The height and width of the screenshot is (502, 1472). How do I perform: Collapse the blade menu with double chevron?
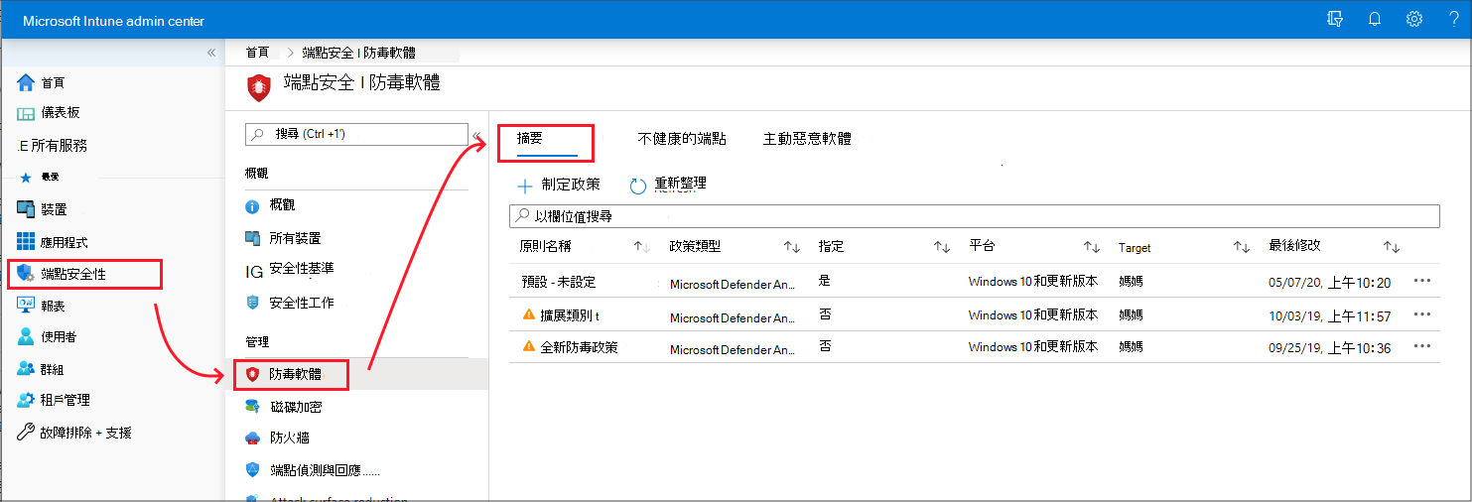point(476,136)
